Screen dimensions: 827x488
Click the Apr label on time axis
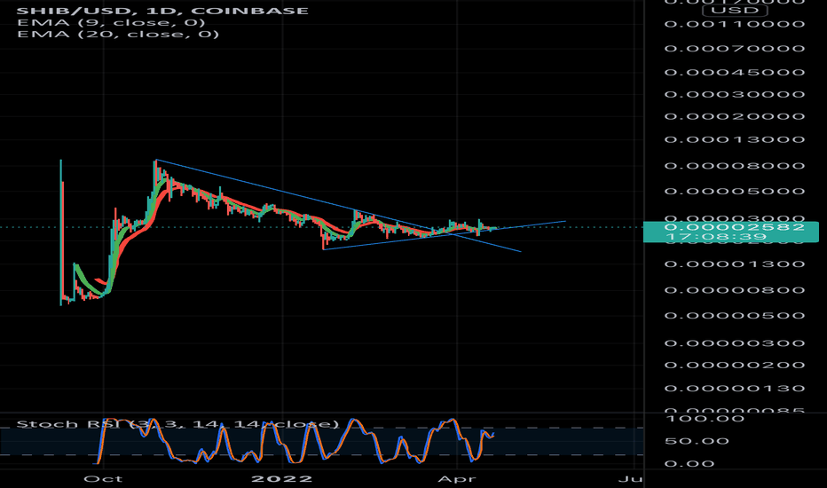[457, 479]
